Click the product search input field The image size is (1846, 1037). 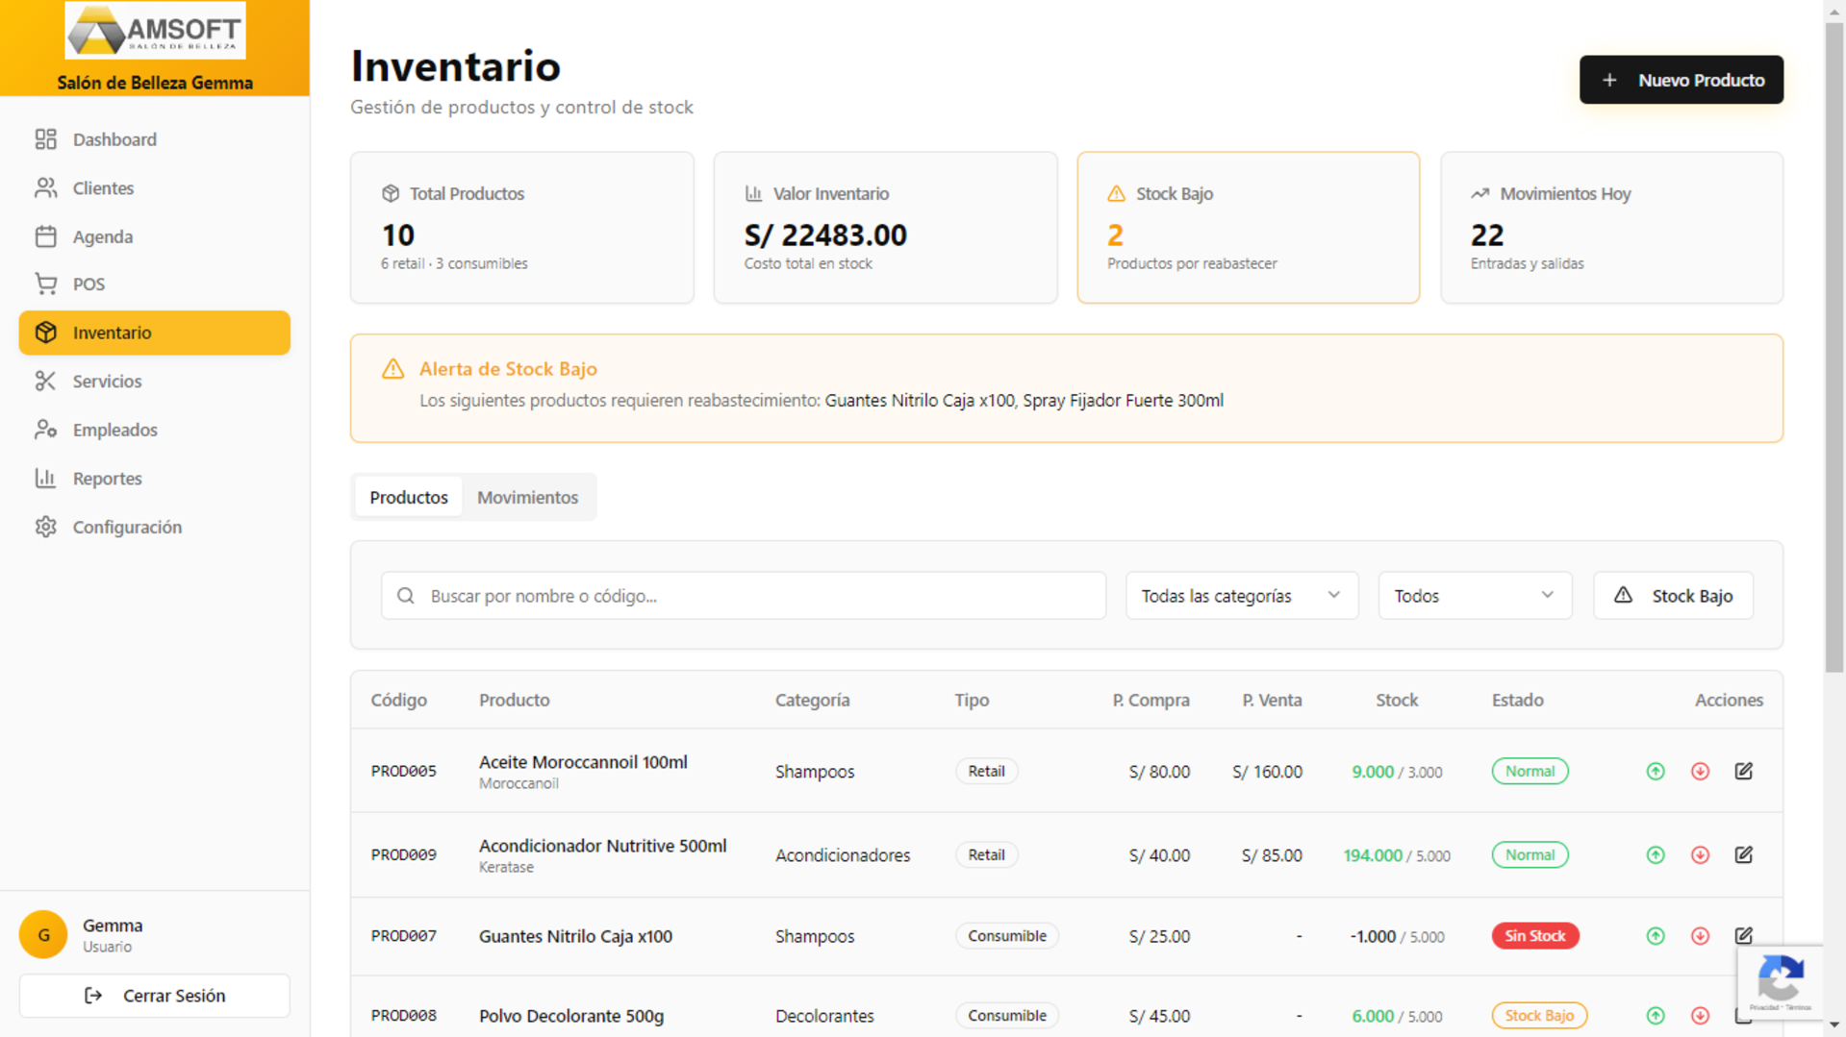pos(743,595)
